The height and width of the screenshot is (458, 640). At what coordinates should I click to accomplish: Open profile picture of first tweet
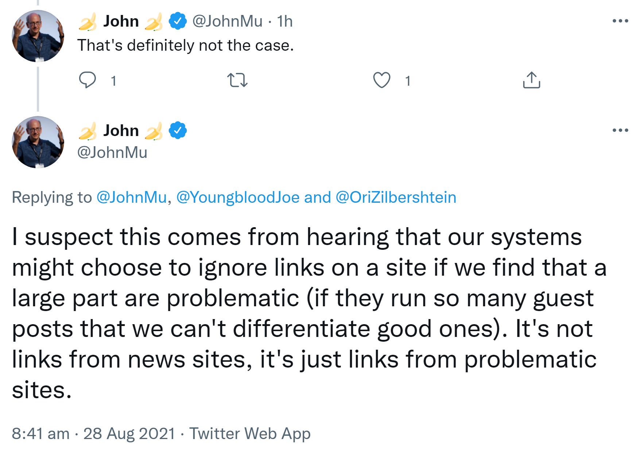38,36
